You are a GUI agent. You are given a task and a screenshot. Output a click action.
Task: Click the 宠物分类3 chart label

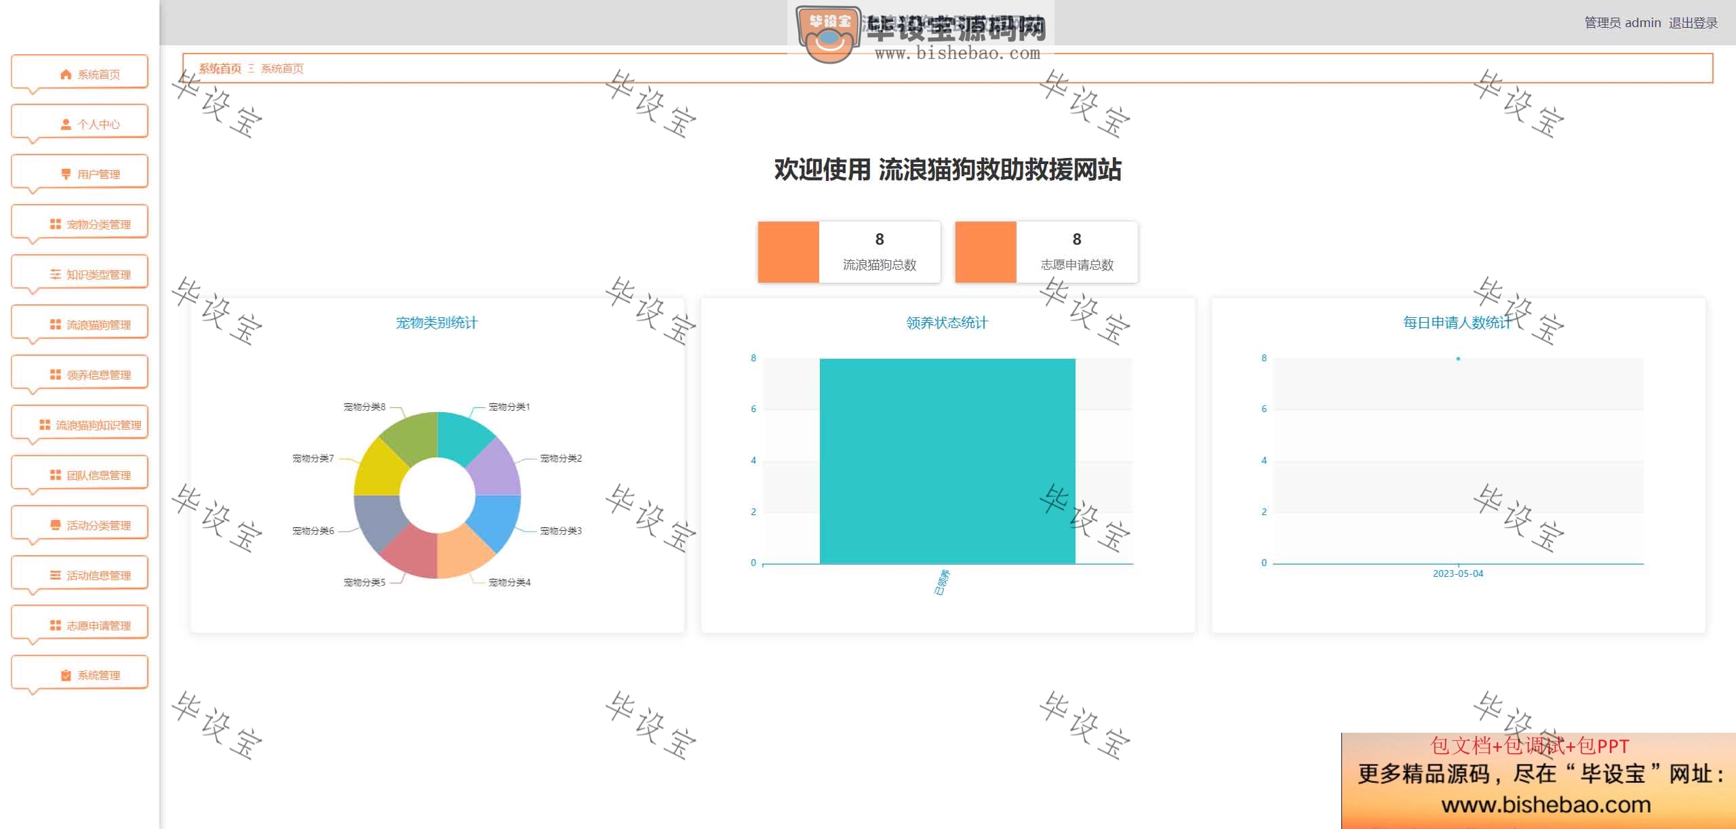(x=561, y=531)
